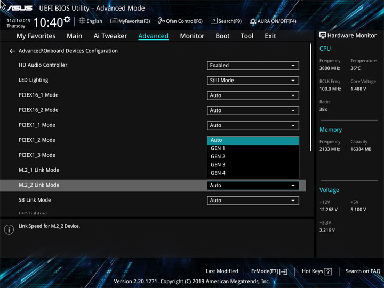This screenshot has height=288, width=384.
Task: Select M.2_1 Link Mode row label
Action: click(39, 170)
